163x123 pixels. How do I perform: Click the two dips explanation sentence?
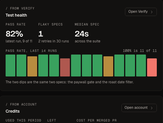[70, 82]
